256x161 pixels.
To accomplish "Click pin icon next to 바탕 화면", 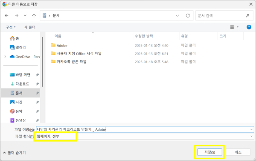I will pyautogui.click(x=38, y=75).
